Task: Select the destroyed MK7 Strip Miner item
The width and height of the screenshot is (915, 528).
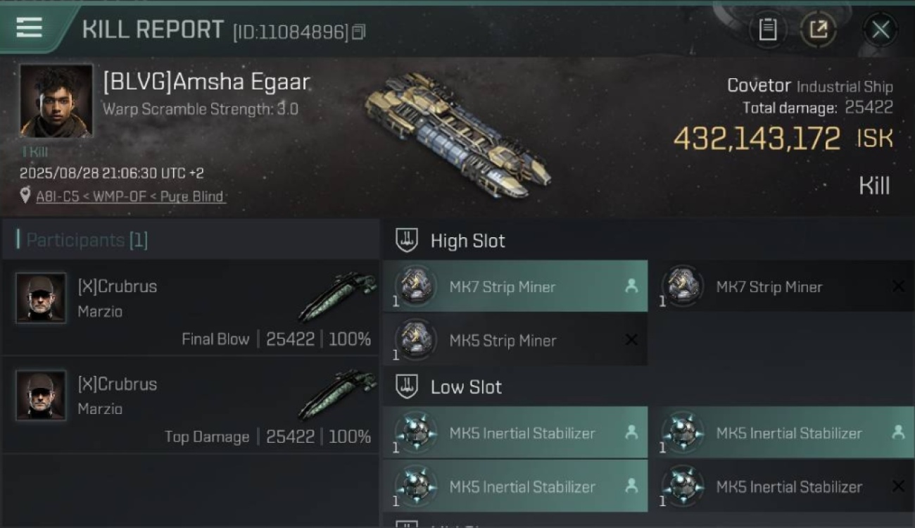Action: (785, 287)
